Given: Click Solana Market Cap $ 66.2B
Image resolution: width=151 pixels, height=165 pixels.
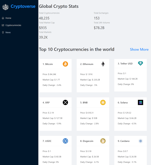Looking at the screenshot, I should point(127,118).
